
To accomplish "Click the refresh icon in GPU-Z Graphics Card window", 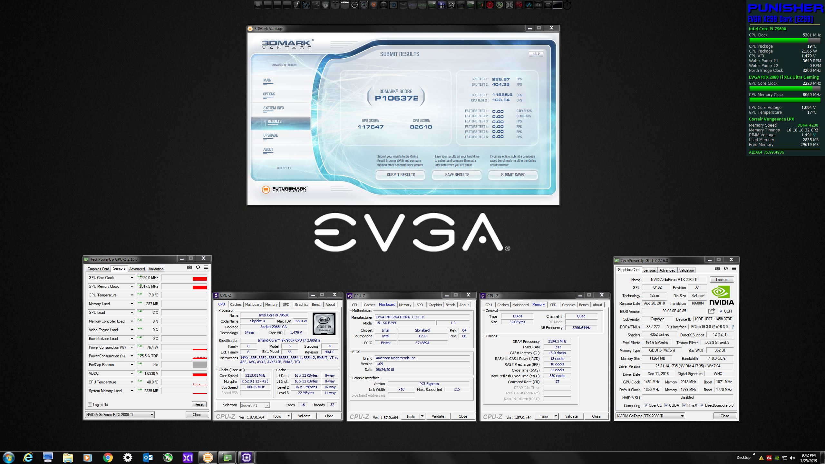I will coord(726,268).
